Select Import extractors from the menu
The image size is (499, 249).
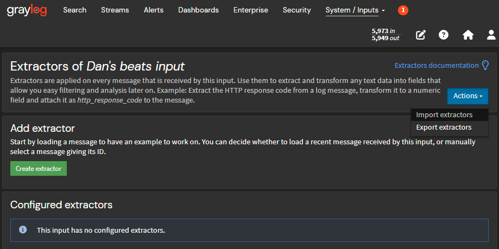pyautogui.click(x=444, y=115)
